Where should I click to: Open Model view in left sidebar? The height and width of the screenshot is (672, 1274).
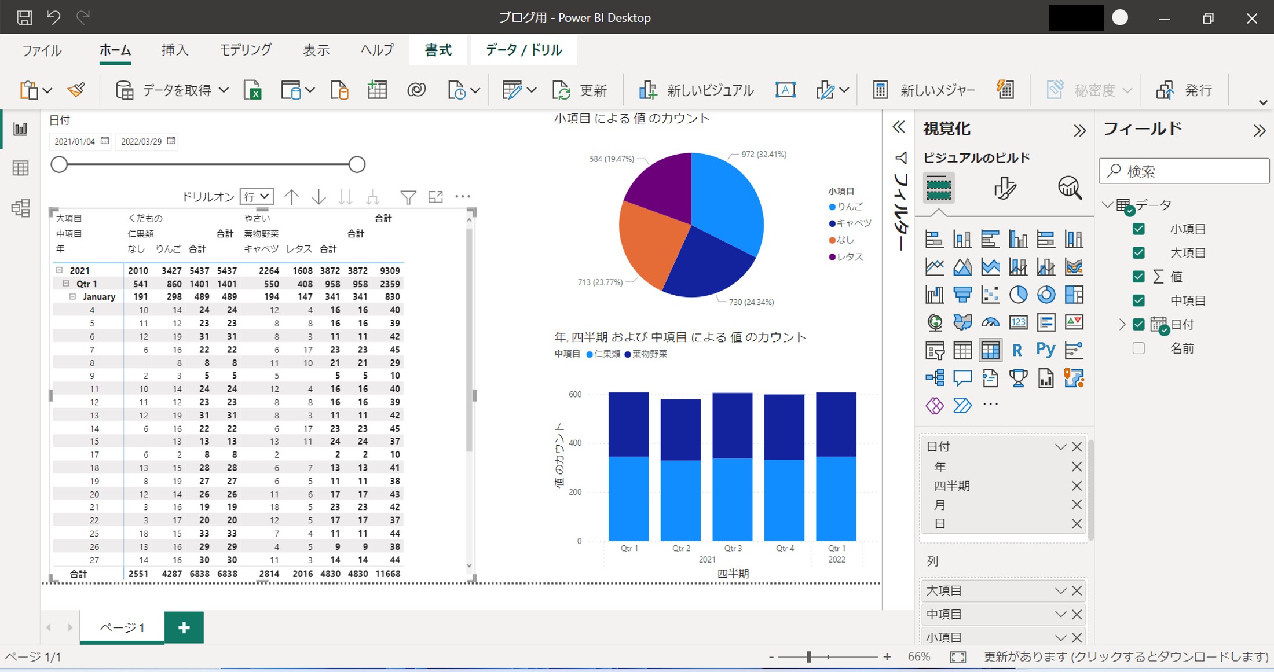coord(20,208)
